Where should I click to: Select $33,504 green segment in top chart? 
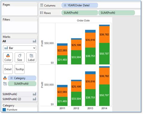click(76, 57)
